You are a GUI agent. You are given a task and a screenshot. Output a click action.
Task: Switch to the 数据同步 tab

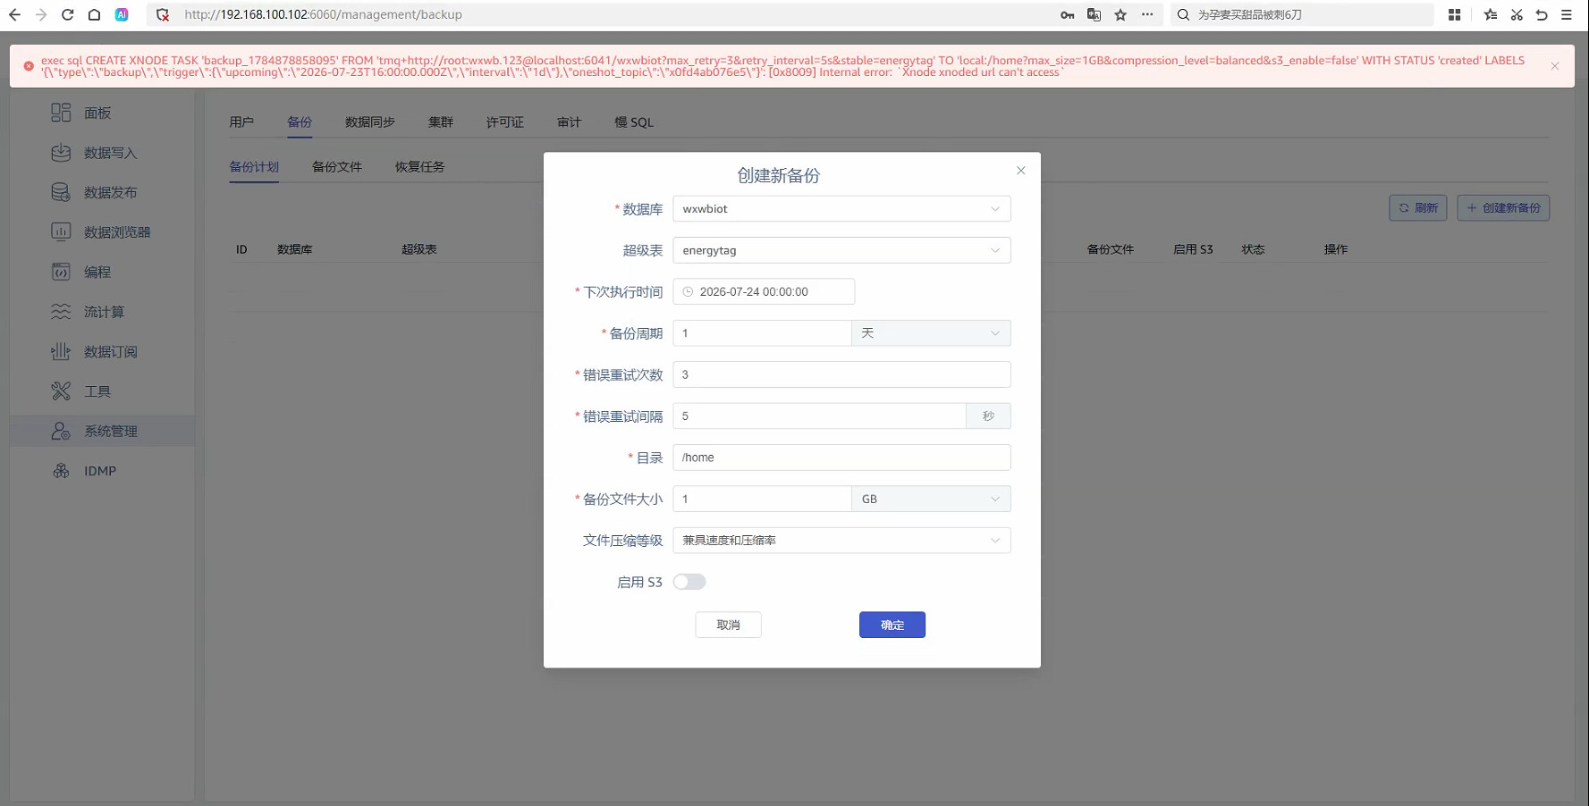click(x=370, y=122)
